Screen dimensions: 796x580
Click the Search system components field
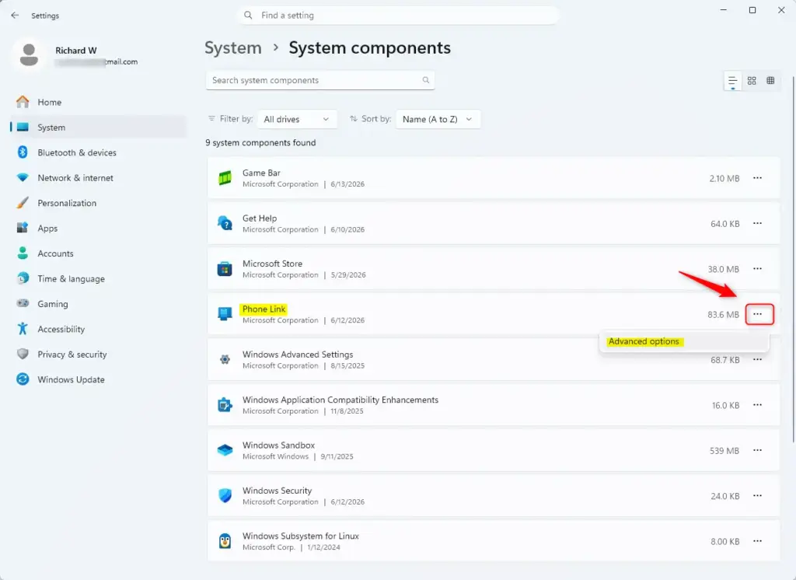tap(320, 80)
